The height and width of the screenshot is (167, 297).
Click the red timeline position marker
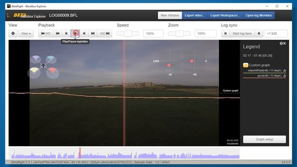coord(80,153)
